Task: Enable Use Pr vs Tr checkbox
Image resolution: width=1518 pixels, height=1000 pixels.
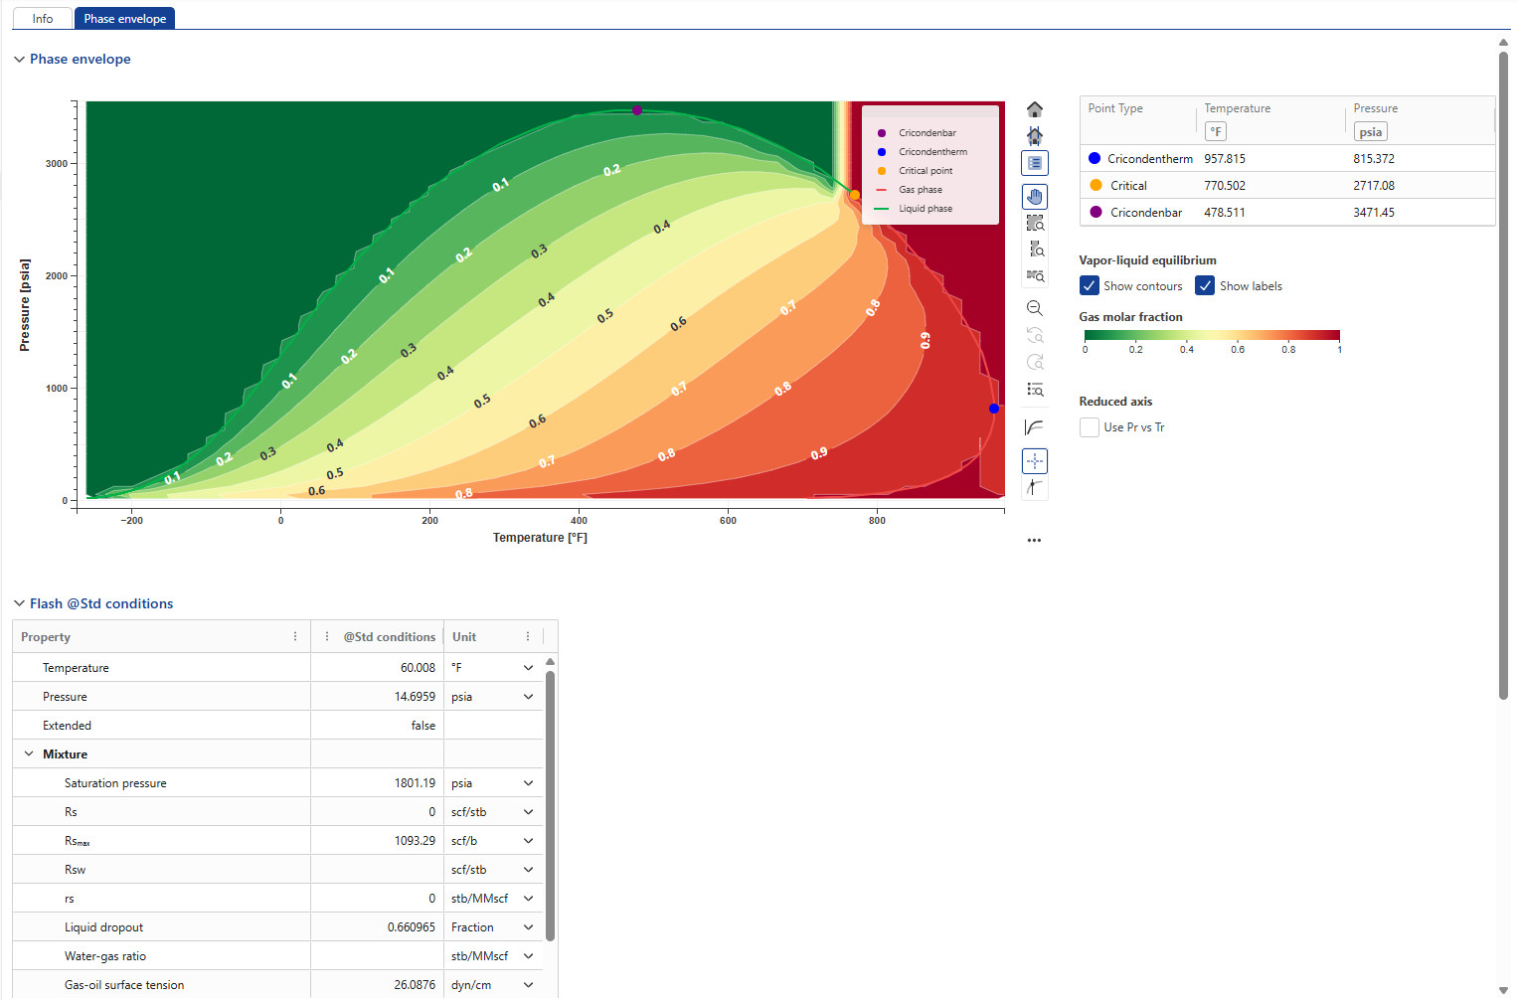Action: point(1090,427)
